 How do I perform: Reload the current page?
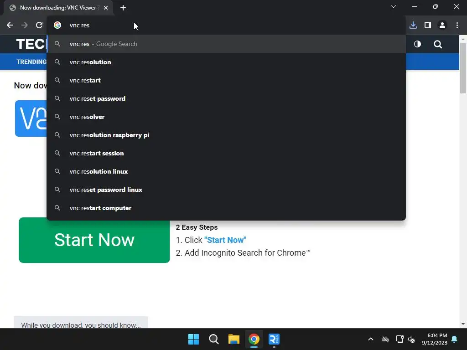tap(39, 26)
